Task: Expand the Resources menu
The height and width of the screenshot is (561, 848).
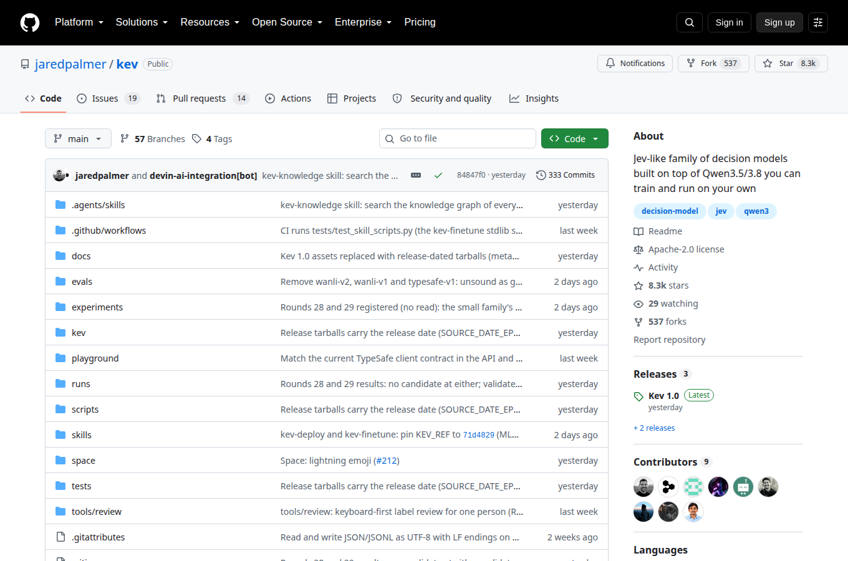Action: click(x=210, y=22)
